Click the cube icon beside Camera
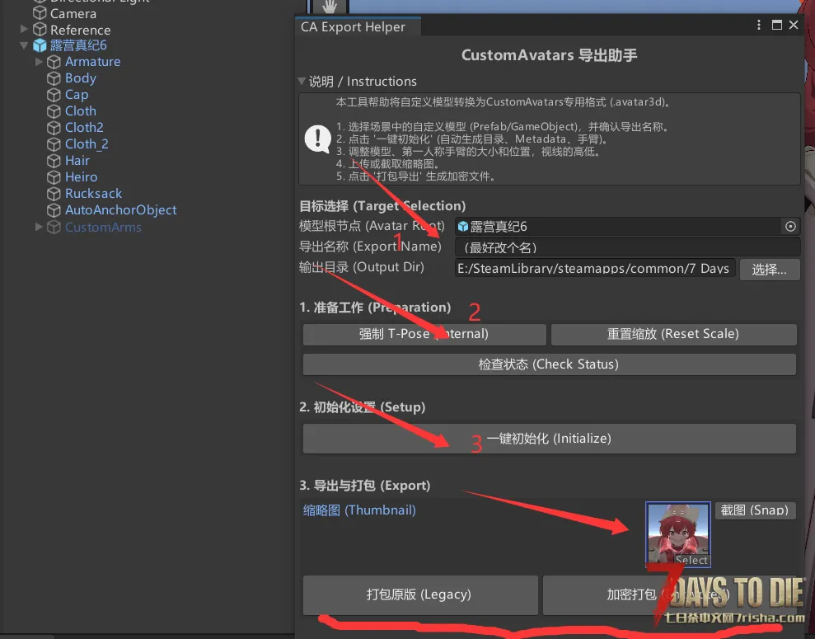 pyautogui.click(x=40, y=13)
